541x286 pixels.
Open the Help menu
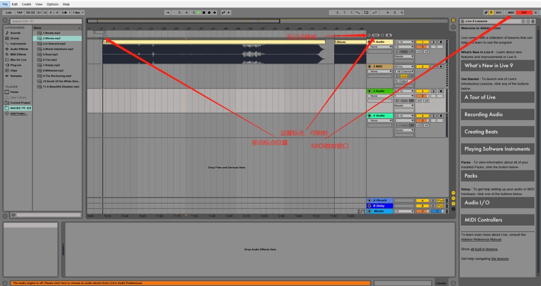point(66,4)
